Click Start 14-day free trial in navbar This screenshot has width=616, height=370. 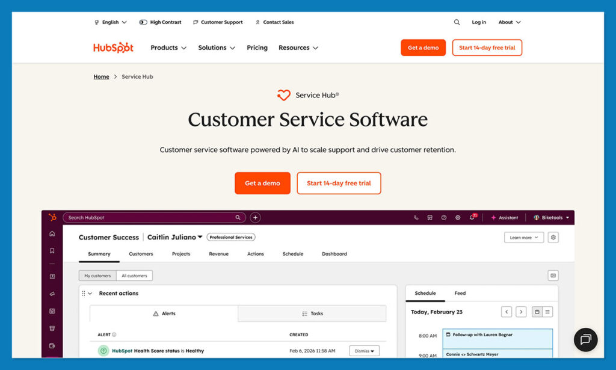[487, 48]
